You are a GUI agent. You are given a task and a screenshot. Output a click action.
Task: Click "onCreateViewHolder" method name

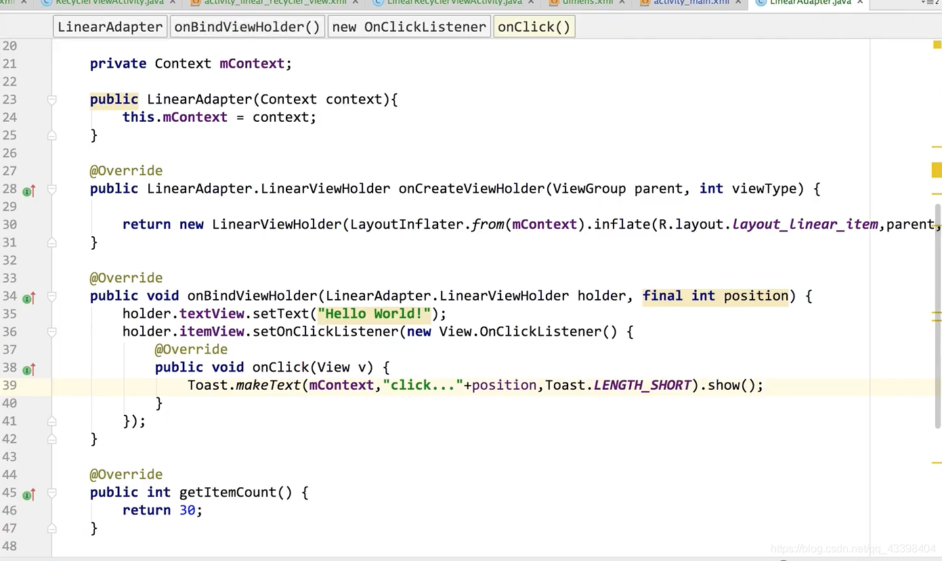coord(471,189)
